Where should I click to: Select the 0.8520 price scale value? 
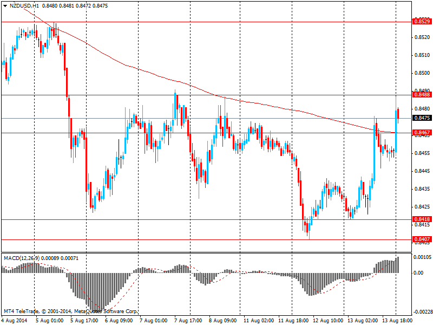point(422,37)
